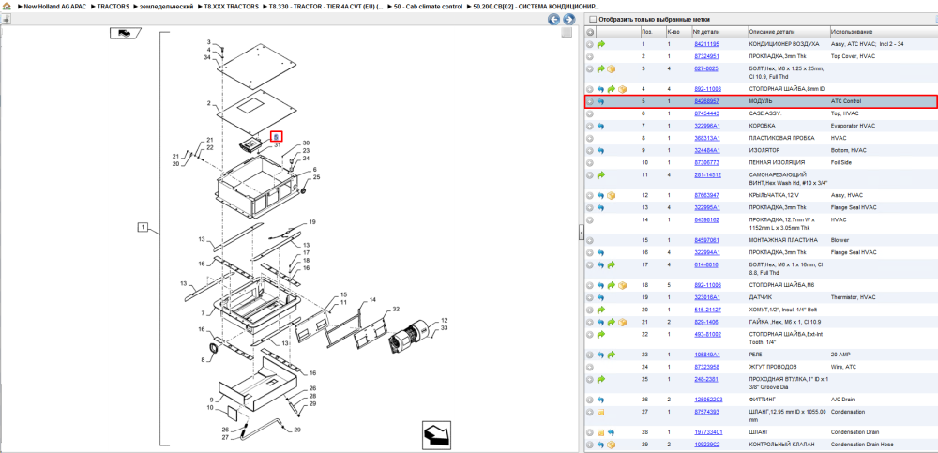Click package icon on КРЫЛЬЧАТКА row

click(612, 196)
